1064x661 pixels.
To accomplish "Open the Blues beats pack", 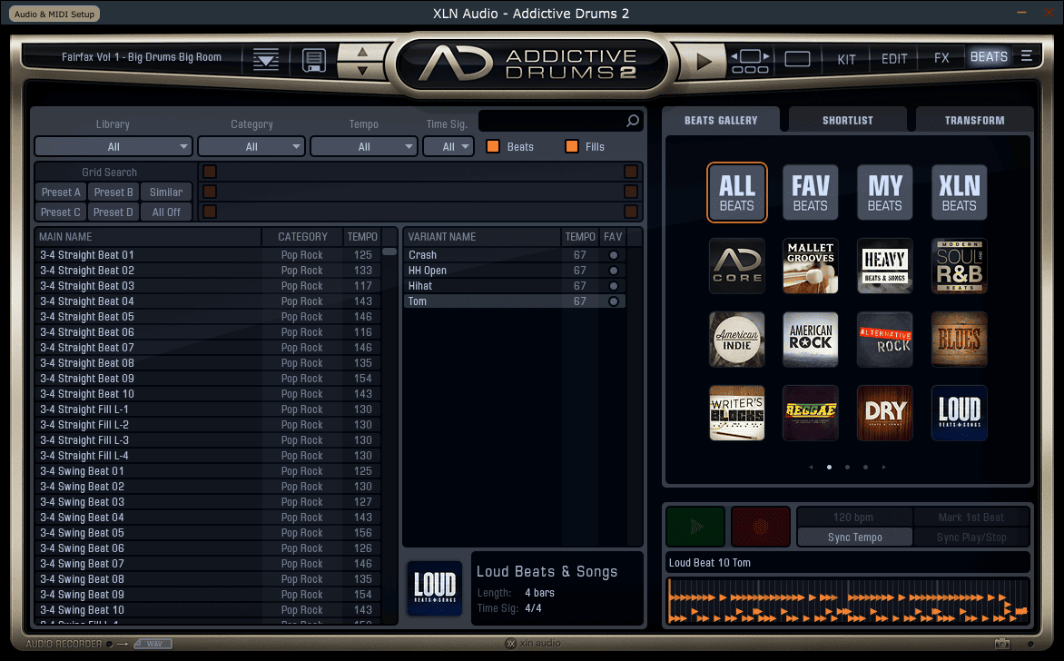I will (959, 340).
